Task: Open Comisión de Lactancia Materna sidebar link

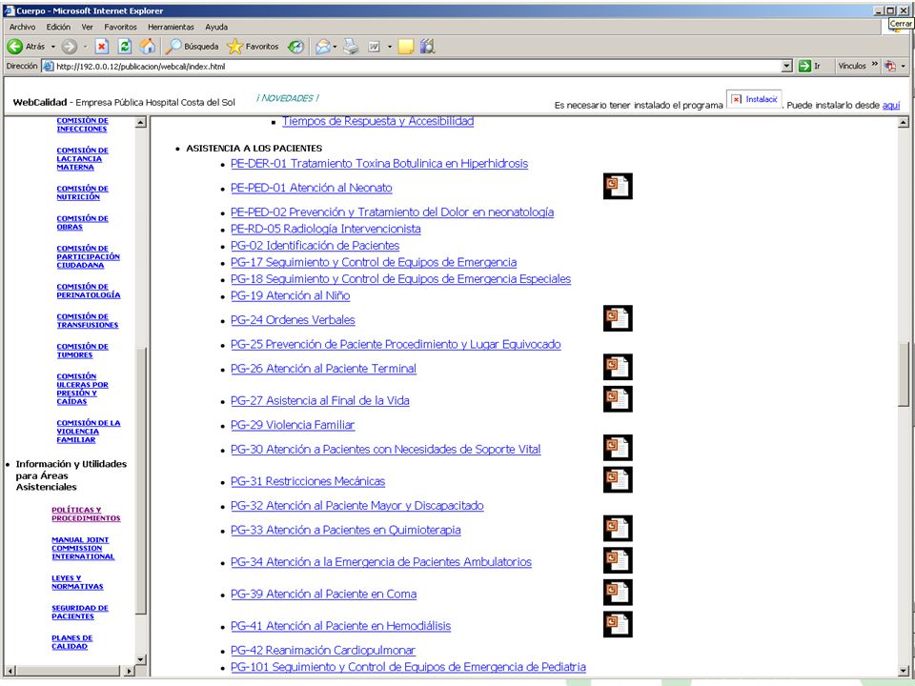Action: pyautogui.click(x=82, y=159)
